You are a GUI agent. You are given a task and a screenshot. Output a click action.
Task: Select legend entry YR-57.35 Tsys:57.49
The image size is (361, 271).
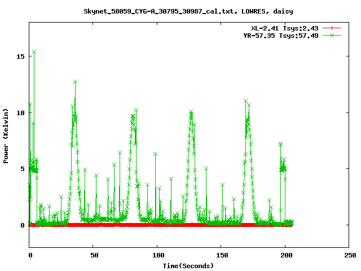click(281, 36)
